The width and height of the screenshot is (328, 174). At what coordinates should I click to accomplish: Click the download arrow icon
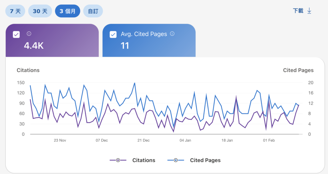click(309, 11)
